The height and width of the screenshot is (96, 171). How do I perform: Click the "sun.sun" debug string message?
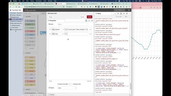(99, 92)
